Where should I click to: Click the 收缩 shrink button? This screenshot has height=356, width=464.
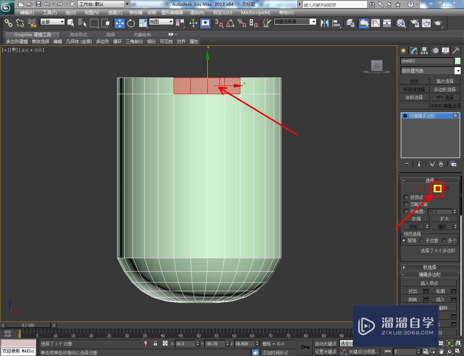[x=416, y=219]
